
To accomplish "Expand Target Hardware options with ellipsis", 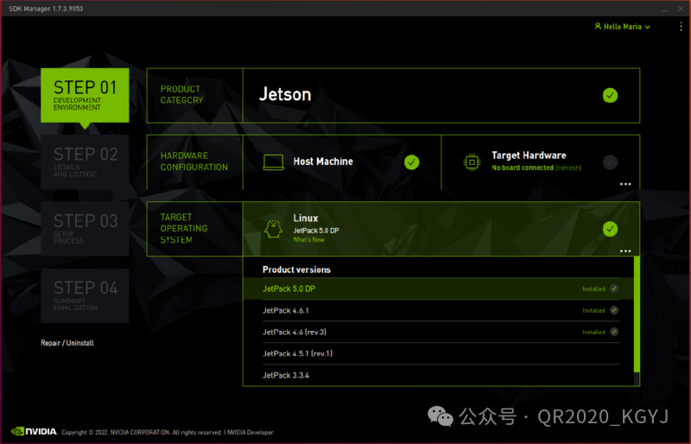I will [x=625, y=184].
